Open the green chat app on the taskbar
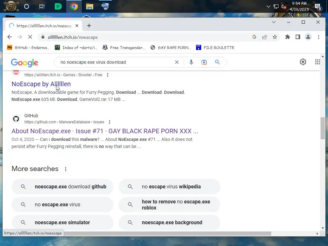 pyautogui.click(x=58, y=6)
